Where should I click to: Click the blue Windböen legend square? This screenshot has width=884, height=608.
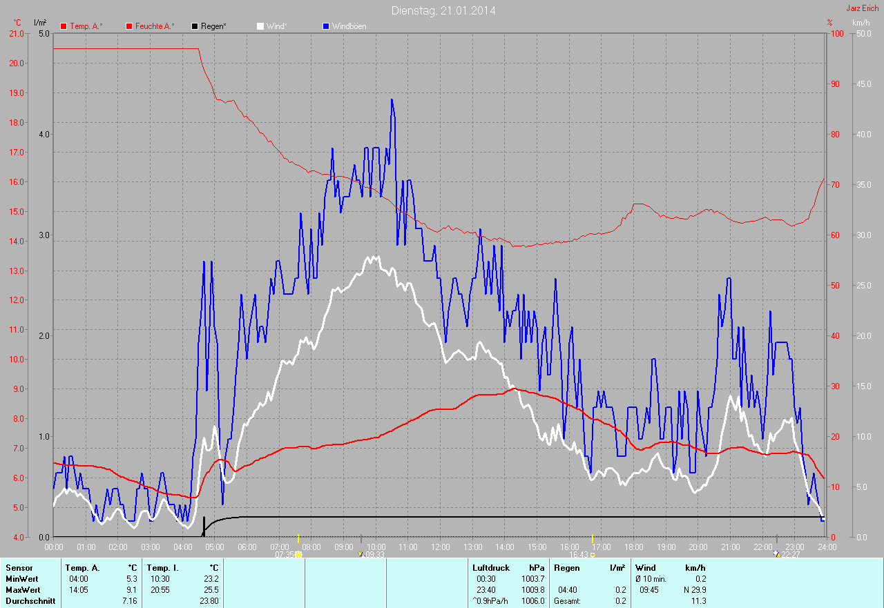click(326, 26)
